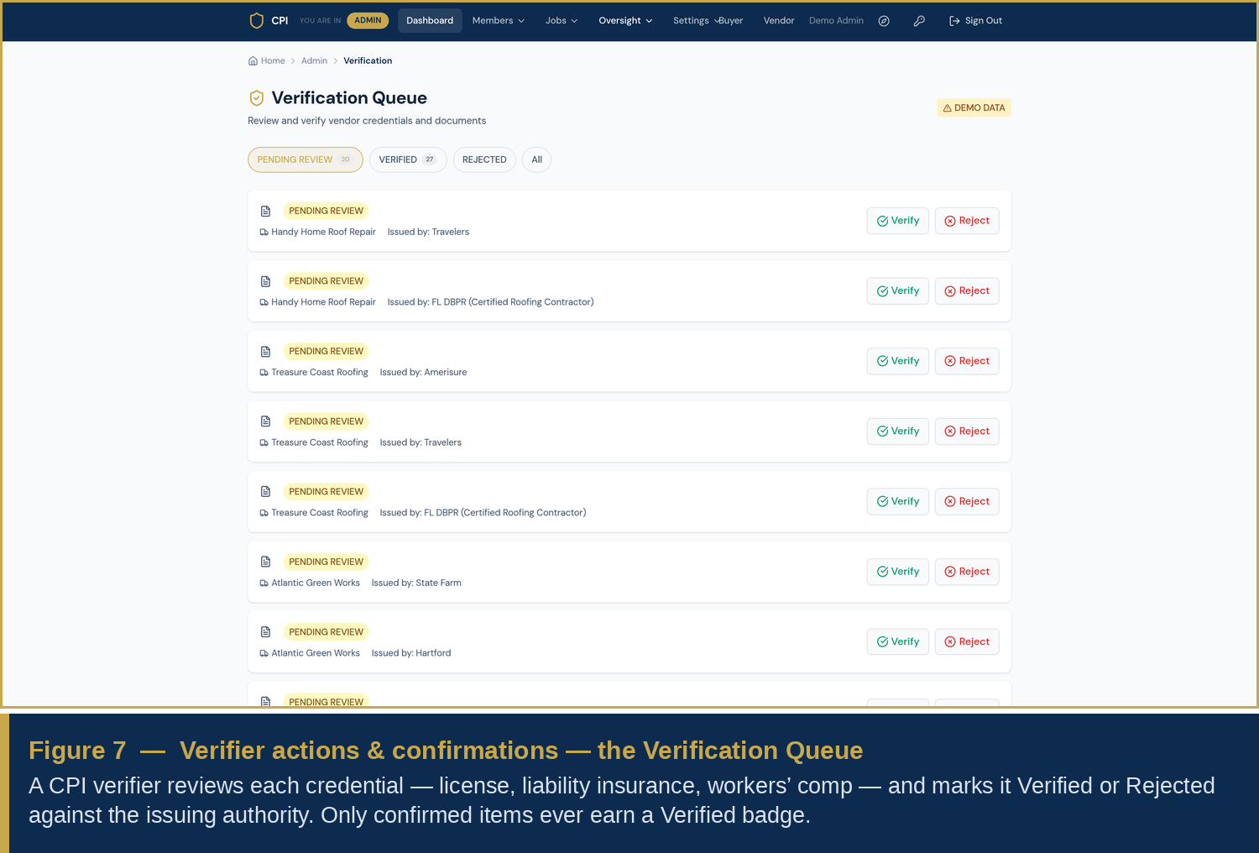Switch to Vendor view in navbar

[x=779, y=21]
